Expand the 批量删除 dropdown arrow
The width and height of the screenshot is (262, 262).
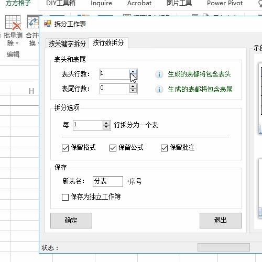pos(17,43)
